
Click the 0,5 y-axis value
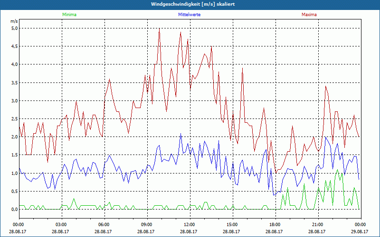[x=15, y=191]
